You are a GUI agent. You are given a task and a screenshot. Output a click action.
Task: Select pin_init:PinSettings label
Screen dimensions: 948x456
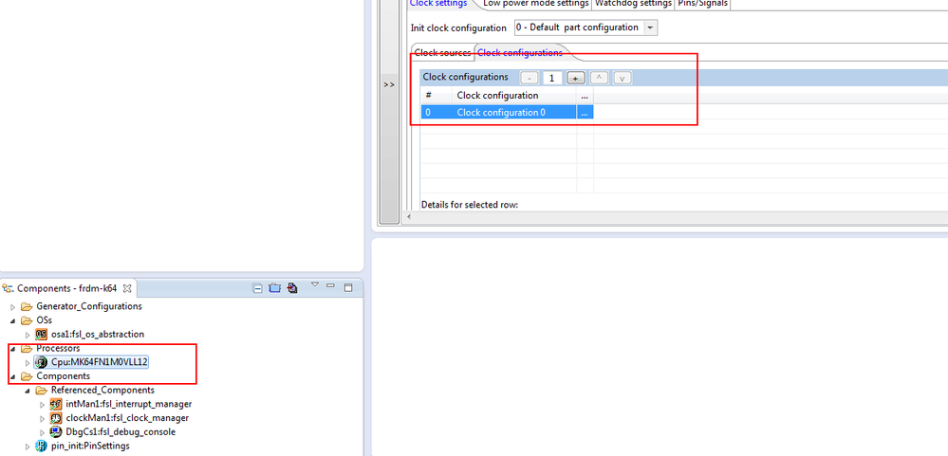(x=90, y=447)
